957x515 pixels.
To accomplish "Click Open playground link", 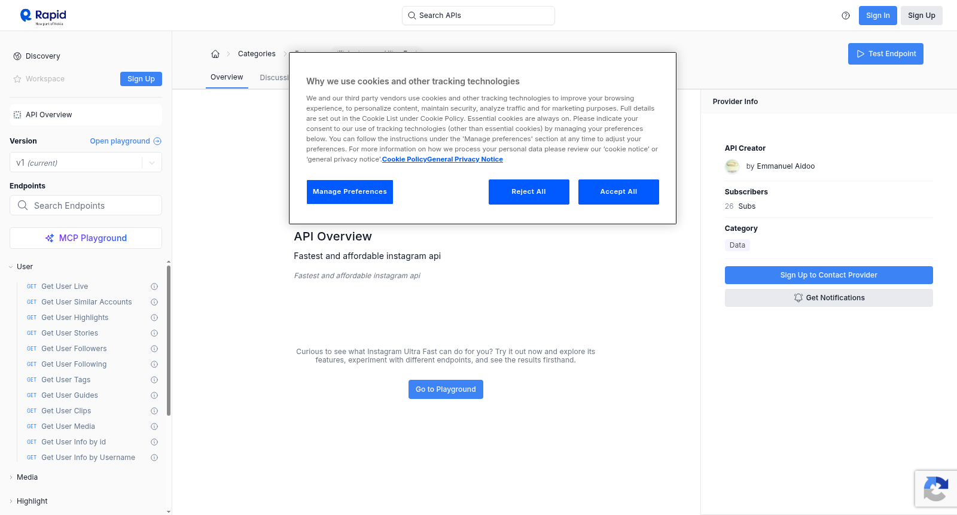I will (x=126, y=141).
